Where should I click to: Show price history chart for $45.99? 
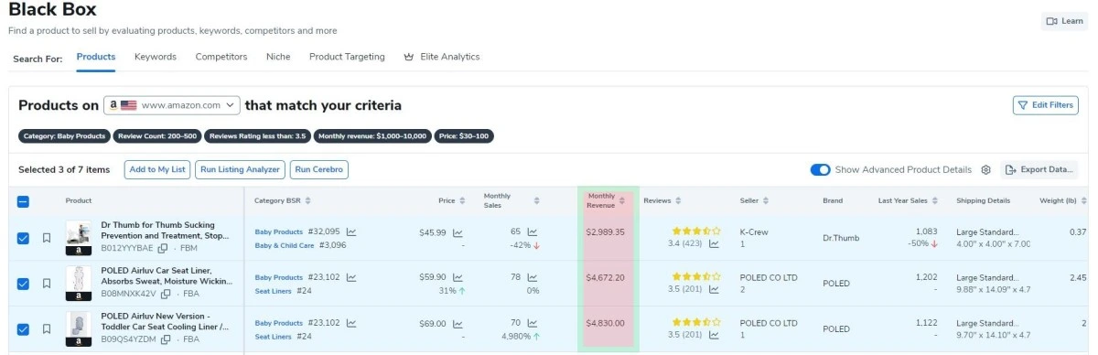(x=457, y=232)
